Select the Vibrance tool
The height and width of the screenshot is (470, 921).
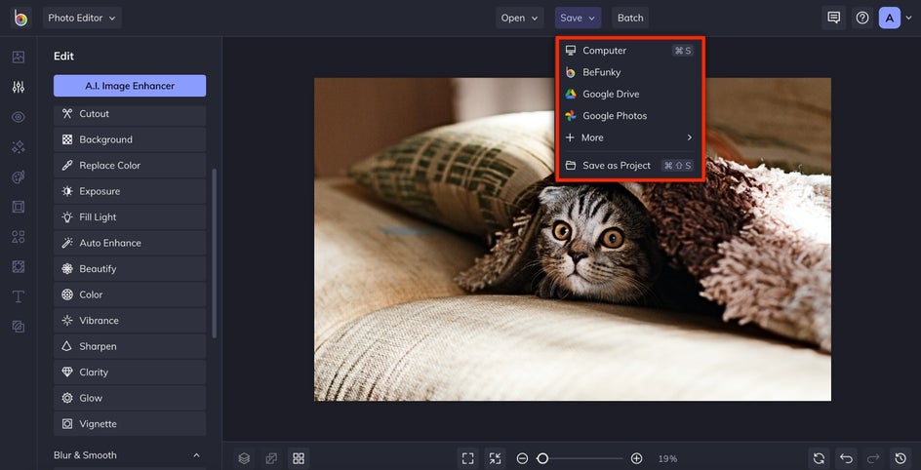pyautogui.click(x=130, y=321)
